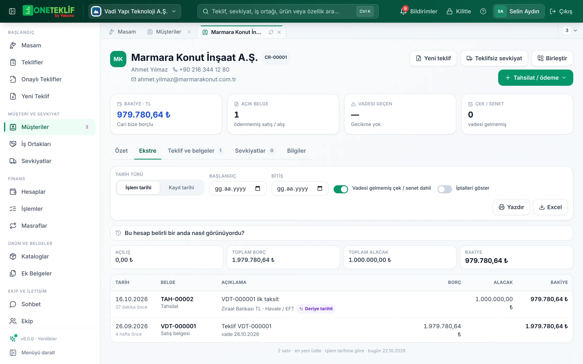583x364 pixels.
Task: Switch to the Özet tab
Action: (x=121, y=151)
